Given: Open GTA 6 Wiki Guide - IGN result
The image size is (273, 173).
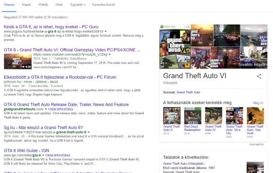Looking at the screenshot, I should (x=26, y=150).
